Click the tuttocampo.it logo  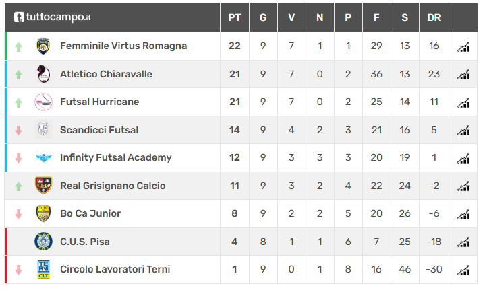[52, 17]
